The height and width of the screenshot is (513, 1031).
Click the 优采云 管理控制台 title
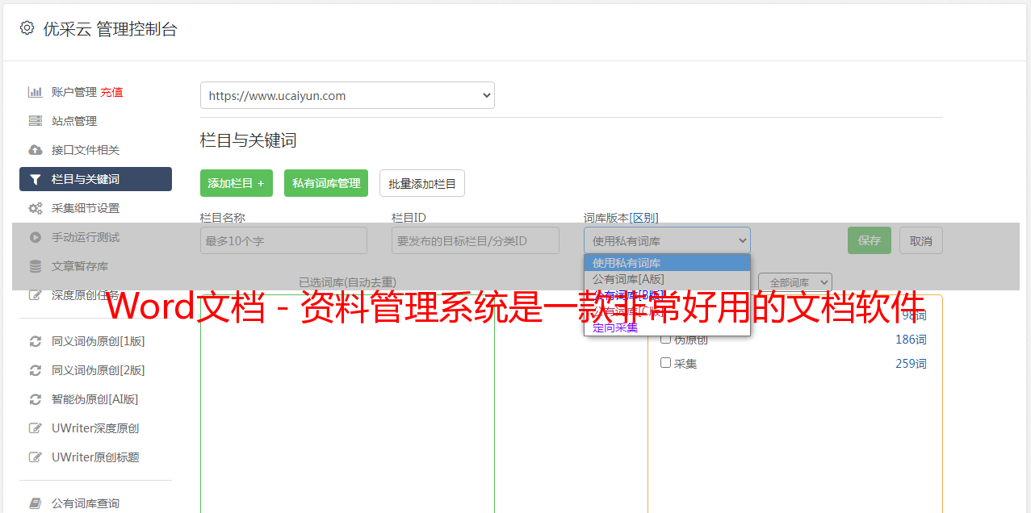[x=110, y=29]
